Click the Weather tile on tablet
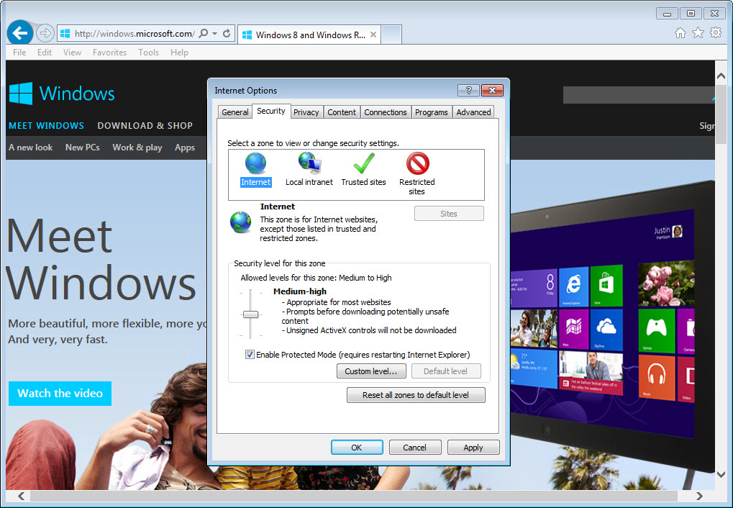The height and width of the screenshot is (508, 733). pos(534,368)
